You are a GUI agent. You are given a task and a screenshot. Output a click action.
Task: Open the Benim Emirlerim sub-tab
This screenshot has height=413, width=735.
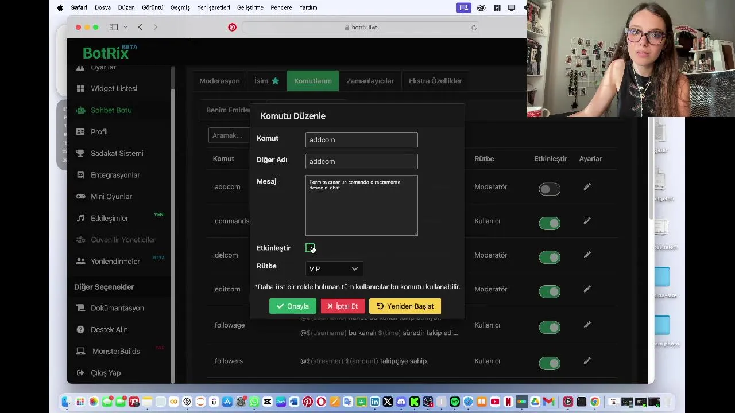(x=228, y=110)
